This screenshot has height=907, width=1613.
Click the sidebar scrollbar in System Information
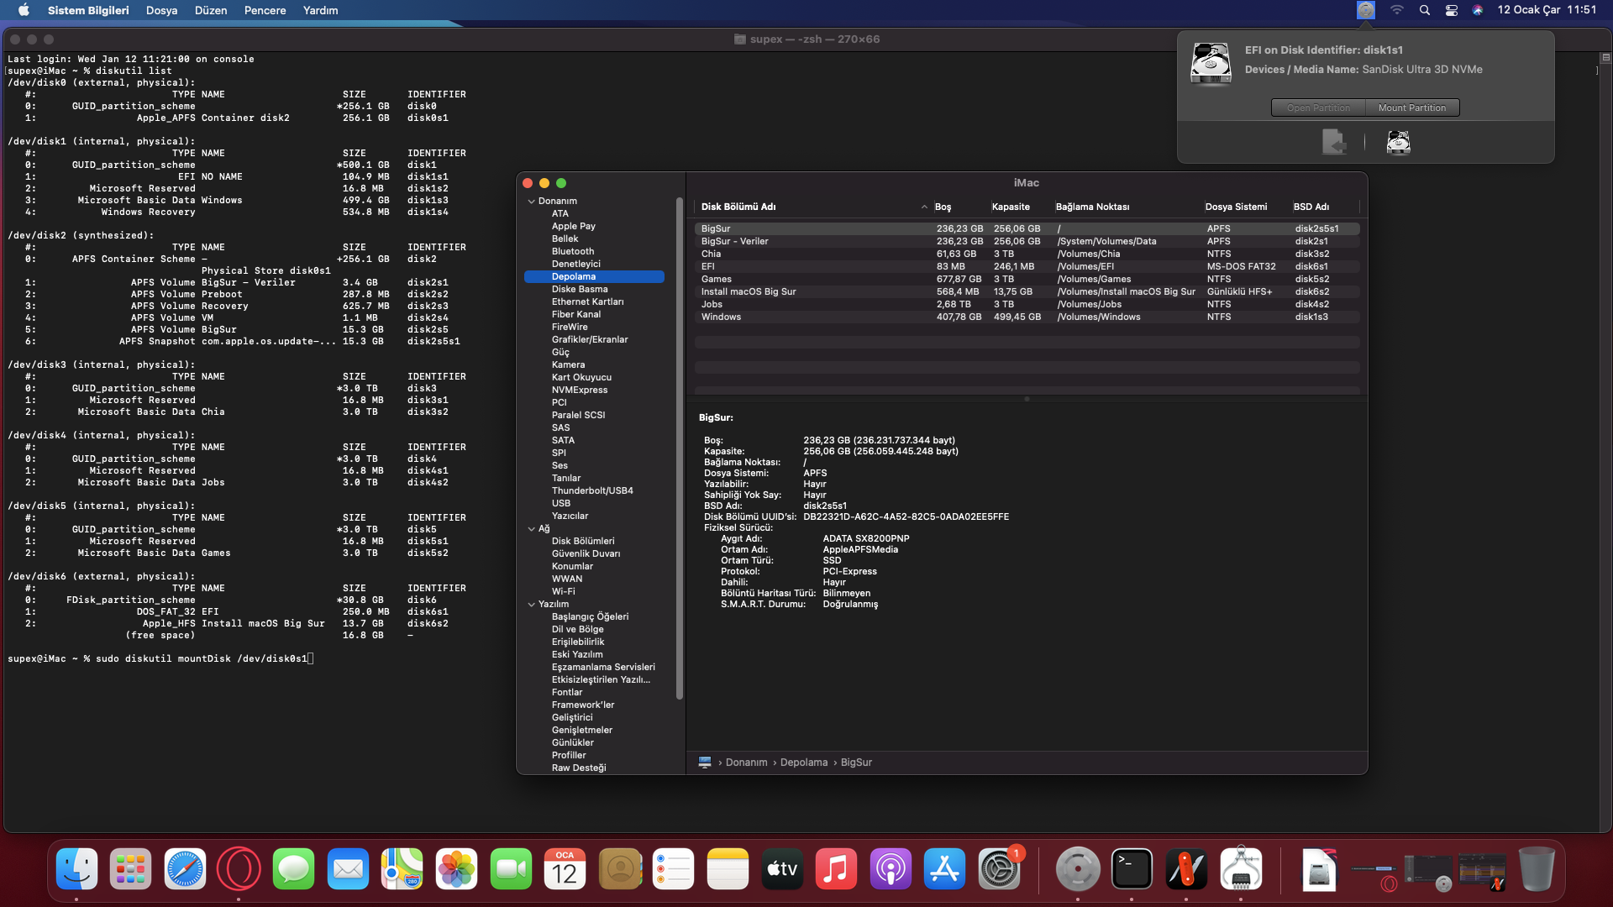[680, 448]
